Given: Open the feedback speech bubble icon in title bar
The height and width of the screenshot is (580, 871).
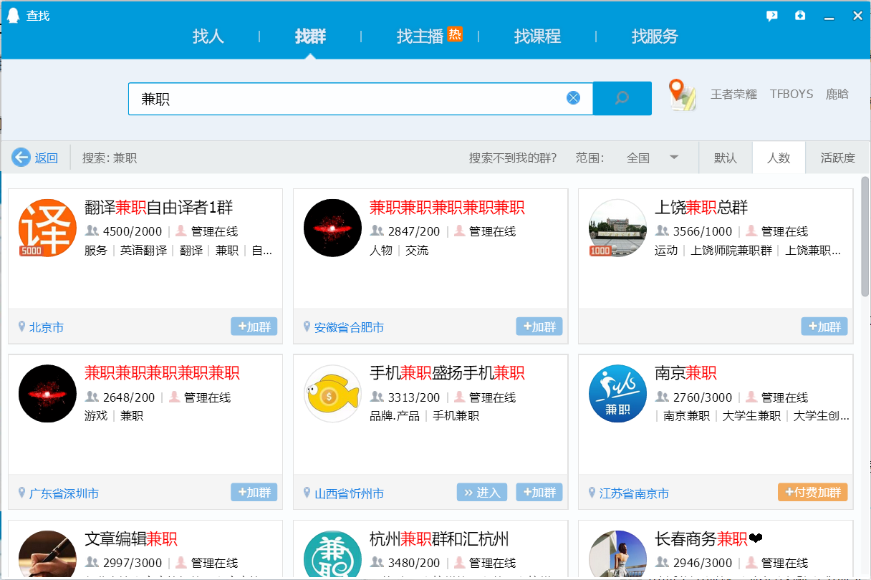Looking at the screenshot, I should 771,16.
